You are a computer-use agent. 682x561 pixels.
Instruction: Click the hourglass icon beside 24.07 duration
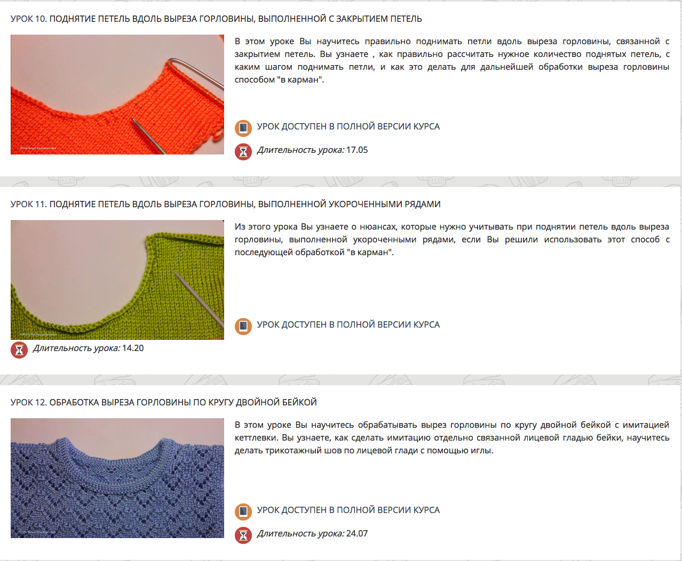tap(243, 535)
